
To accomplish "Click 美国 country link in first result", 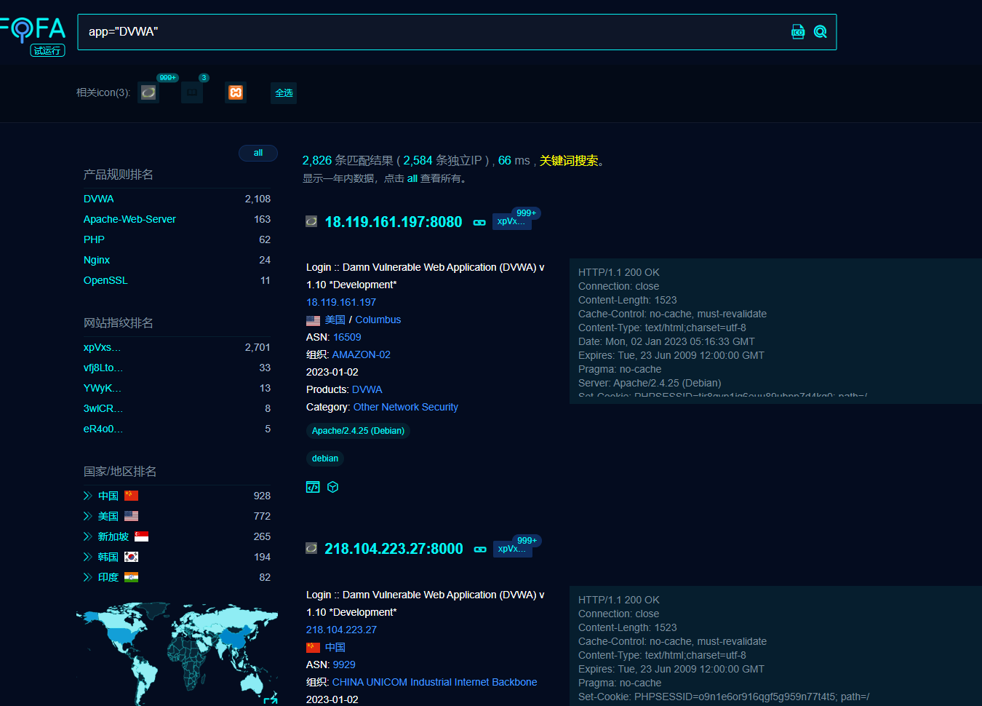I will pyautogui.click(x=335, y=320).
